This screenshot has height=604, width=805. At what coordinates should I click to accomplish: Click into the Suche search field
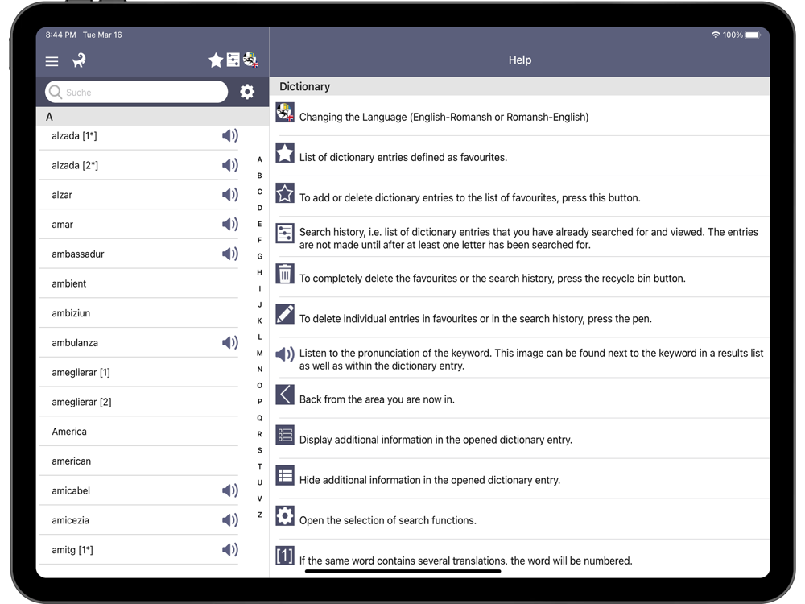(x=137, y=92)
